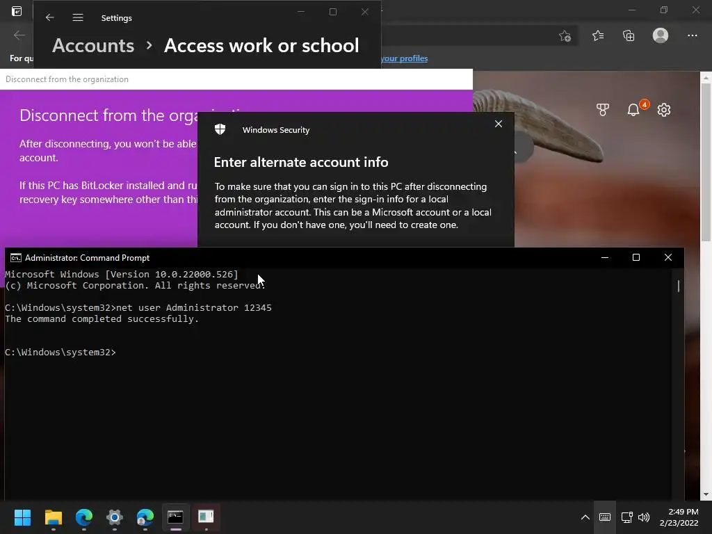This screenshot has width=712, height=534.
Task: Open network status tray icon
Action: pos(626,517)
